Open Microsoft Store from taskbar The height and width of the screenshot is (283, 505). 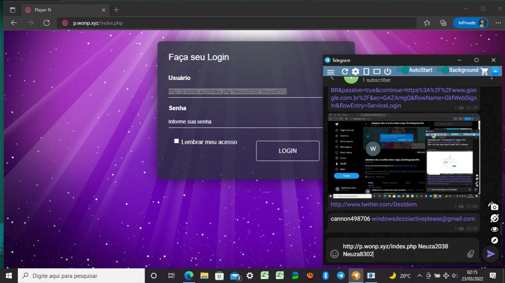[219, 276]
